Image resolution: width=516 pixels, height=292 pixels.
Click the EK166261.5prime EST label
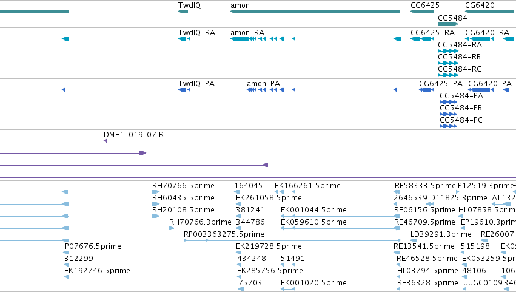point(307,186)
